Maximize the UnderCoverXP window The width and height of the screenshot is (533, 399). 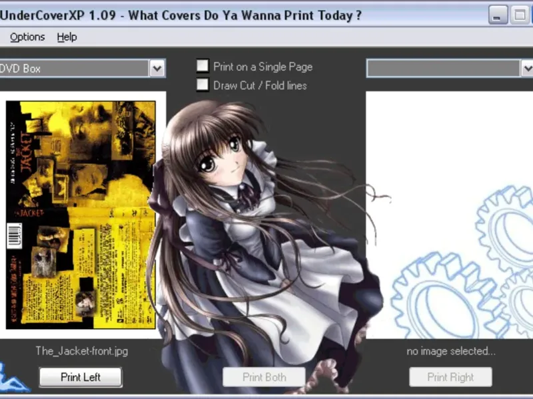[520, 15]
